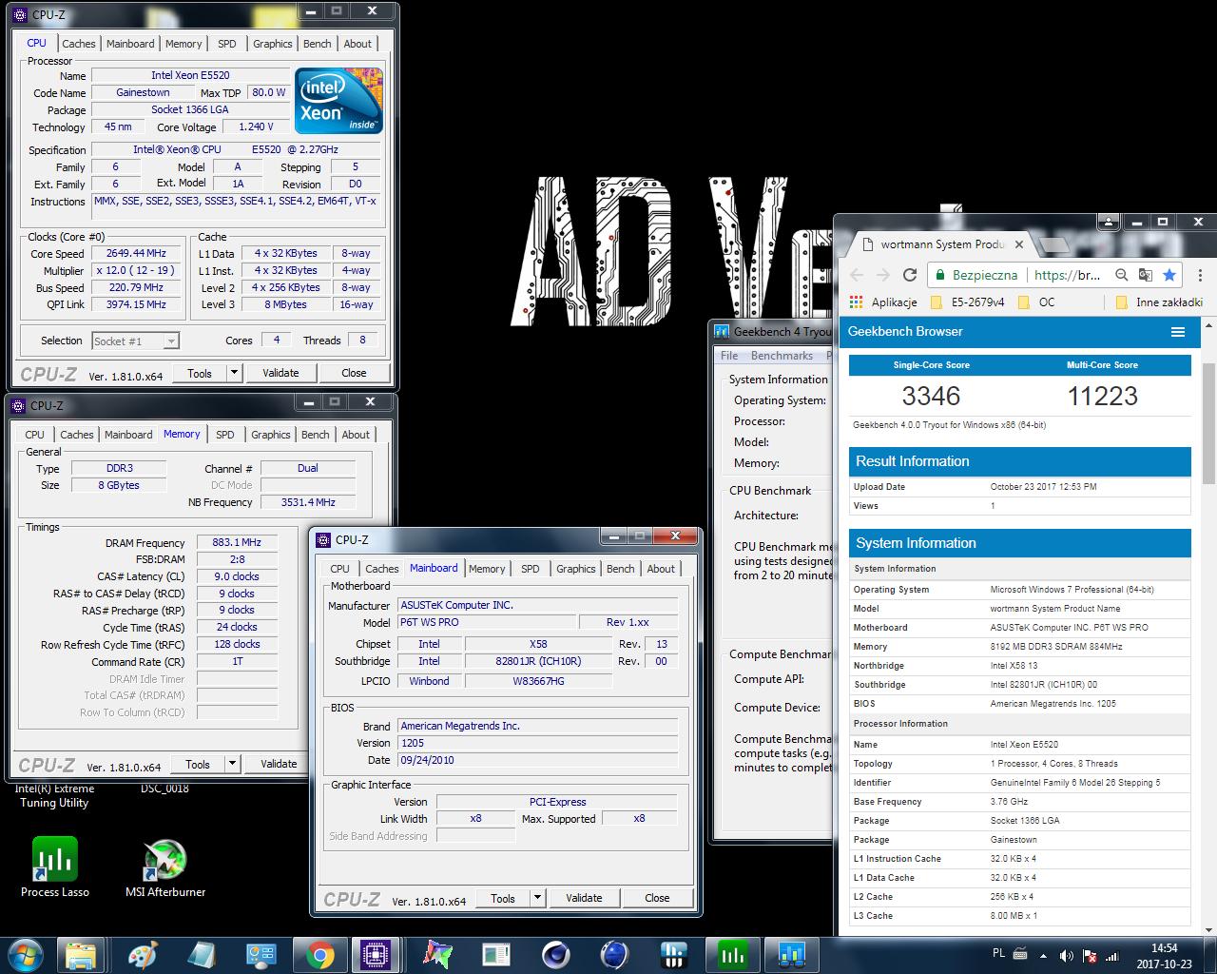Open a new Chrome tab

[x=1053, y=245]
